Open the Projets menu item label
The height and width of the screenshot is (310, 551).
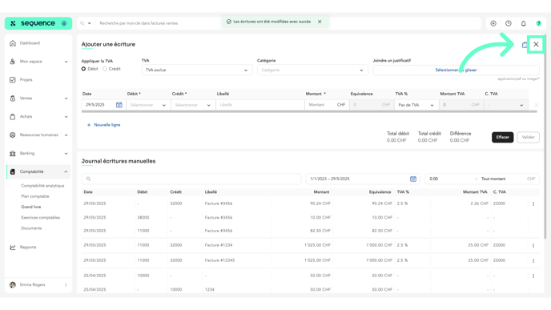26,80
